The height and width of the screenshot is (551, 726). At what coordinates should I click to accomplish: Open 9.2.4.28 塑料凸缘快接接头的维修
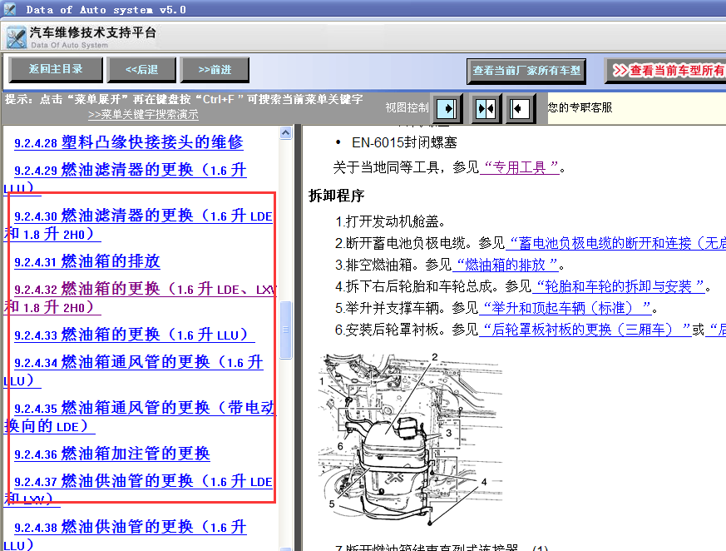pos(129,142)
